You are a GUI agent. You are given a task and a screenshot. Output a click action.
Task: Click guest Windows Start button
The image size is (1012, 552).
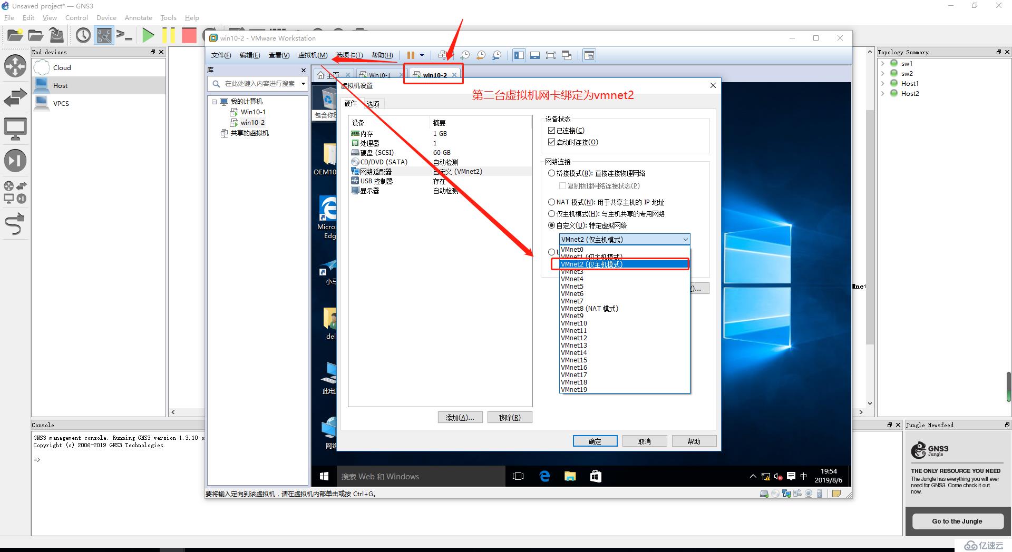(324, 476)
